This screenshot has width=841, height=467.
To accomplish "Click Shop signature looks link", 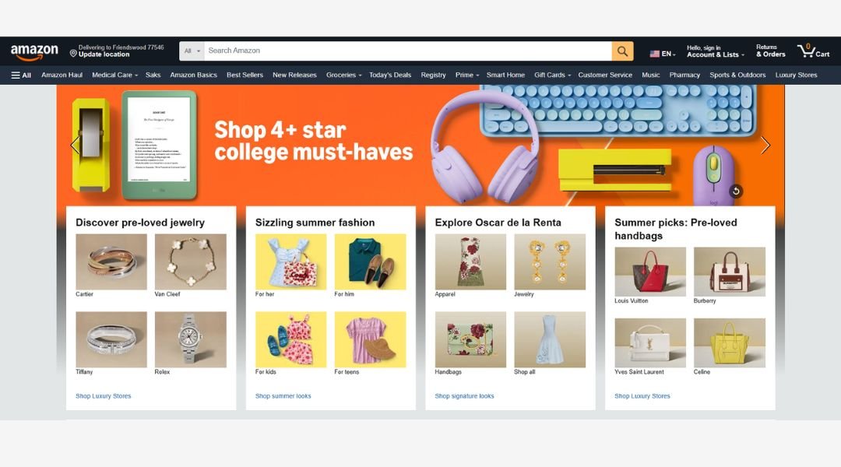I will pyautogui.click(x=464, y=395).
